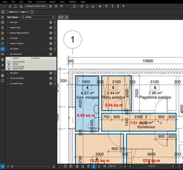This screenshot has width=183, height=170.
Task: Go to previous page arrow
Action: tap(130, 166)
